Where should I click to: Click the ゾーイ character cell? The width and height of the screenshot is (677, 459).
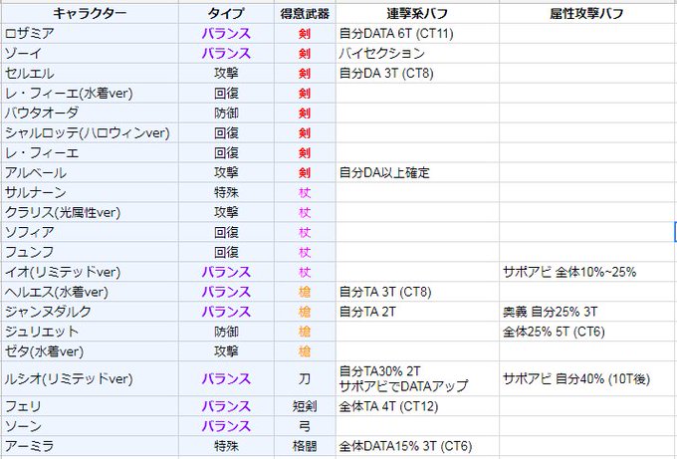pos(90,53)
